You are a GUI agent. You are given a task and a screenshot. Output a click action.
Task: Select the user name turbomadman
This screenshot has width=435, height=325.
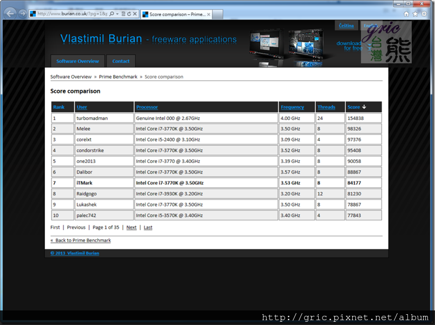pyautogui.click(x=92, y=118)
